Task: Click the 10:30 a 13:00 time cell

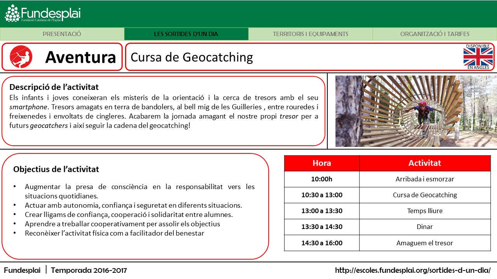Action: [x=321, y=195]
